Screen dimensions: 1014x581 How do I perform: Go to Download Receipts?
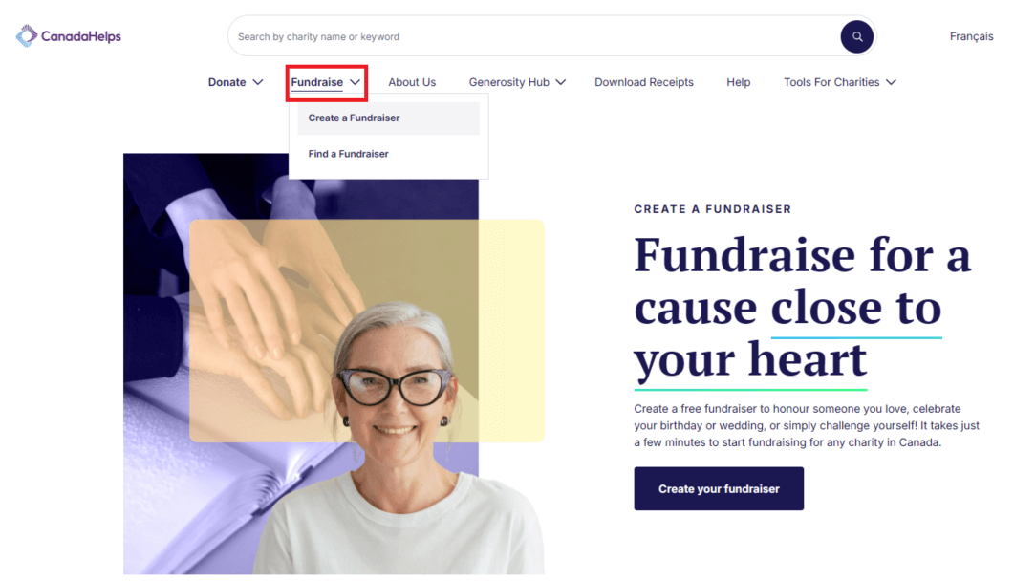tap(643, 82)
